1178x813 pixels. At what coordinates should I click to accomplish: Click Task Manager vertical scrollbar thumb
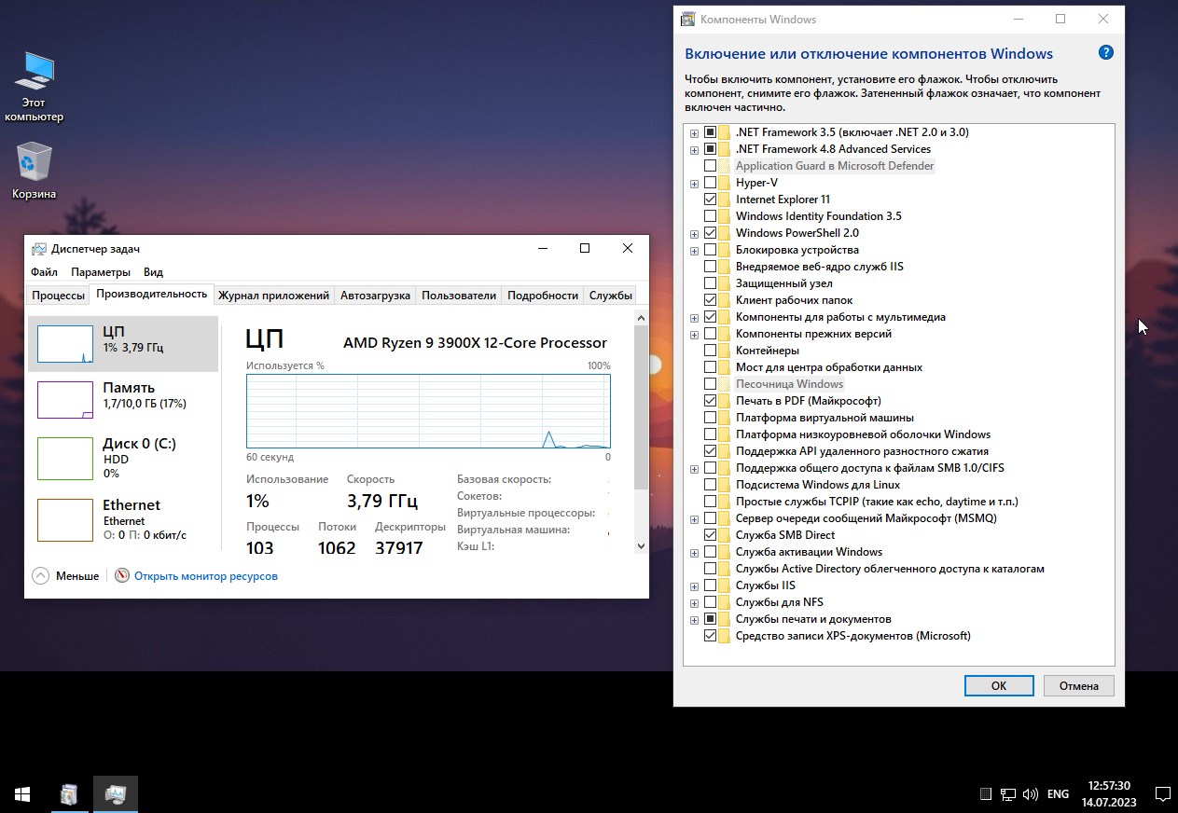click(641, 407)
